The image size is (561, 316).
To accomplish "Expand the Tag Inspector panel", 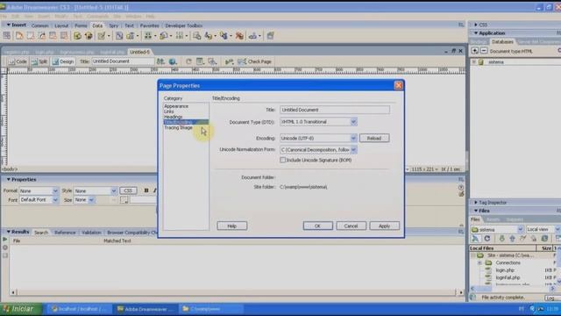I will point(476,203).
